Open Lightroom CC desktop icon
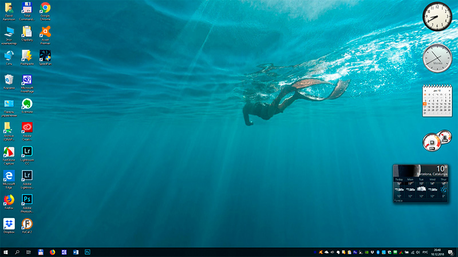Image resolution: width=458 pixels, height=257 pixels. [26, 151]
